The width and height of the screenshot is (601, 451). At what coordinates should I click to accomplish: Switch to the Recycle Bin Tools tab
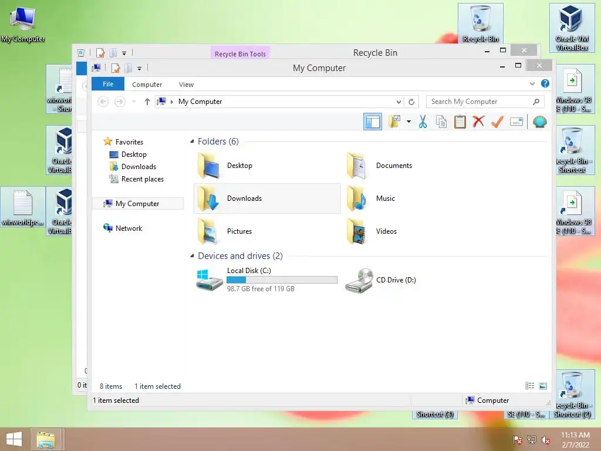240,53
